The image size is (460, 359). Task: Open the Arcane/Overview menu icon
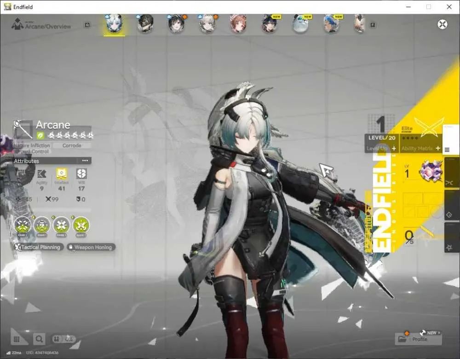click(x=17, y=24)
